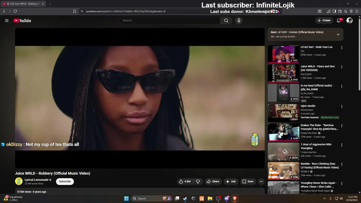Open the YouTube hamburger guide menu
This screenshot has height=203, width=361.
[x=7, y=20]
